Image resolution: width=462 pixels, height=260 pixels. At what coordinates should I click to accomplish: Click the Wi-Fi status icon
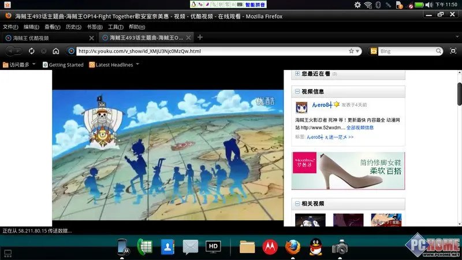pos(368,5)
